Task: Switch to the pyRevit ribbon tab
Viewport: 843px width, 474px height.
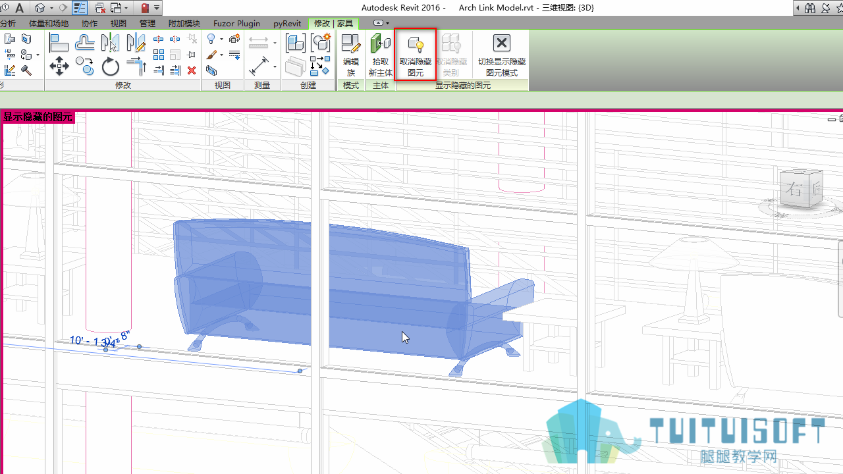Action: [287, 23]
